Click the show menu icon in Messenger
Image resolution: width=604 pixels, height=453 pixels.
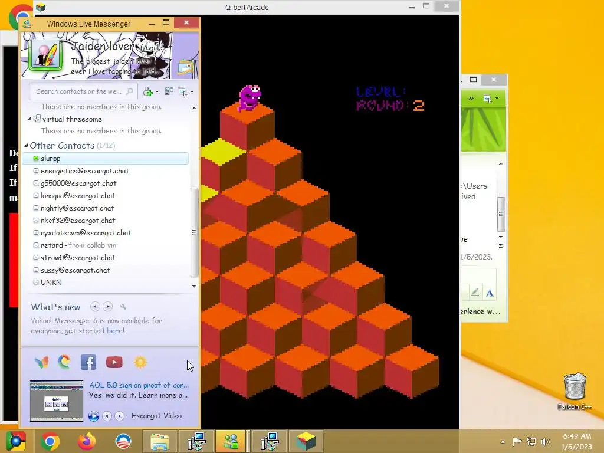[x=183, y=91]
